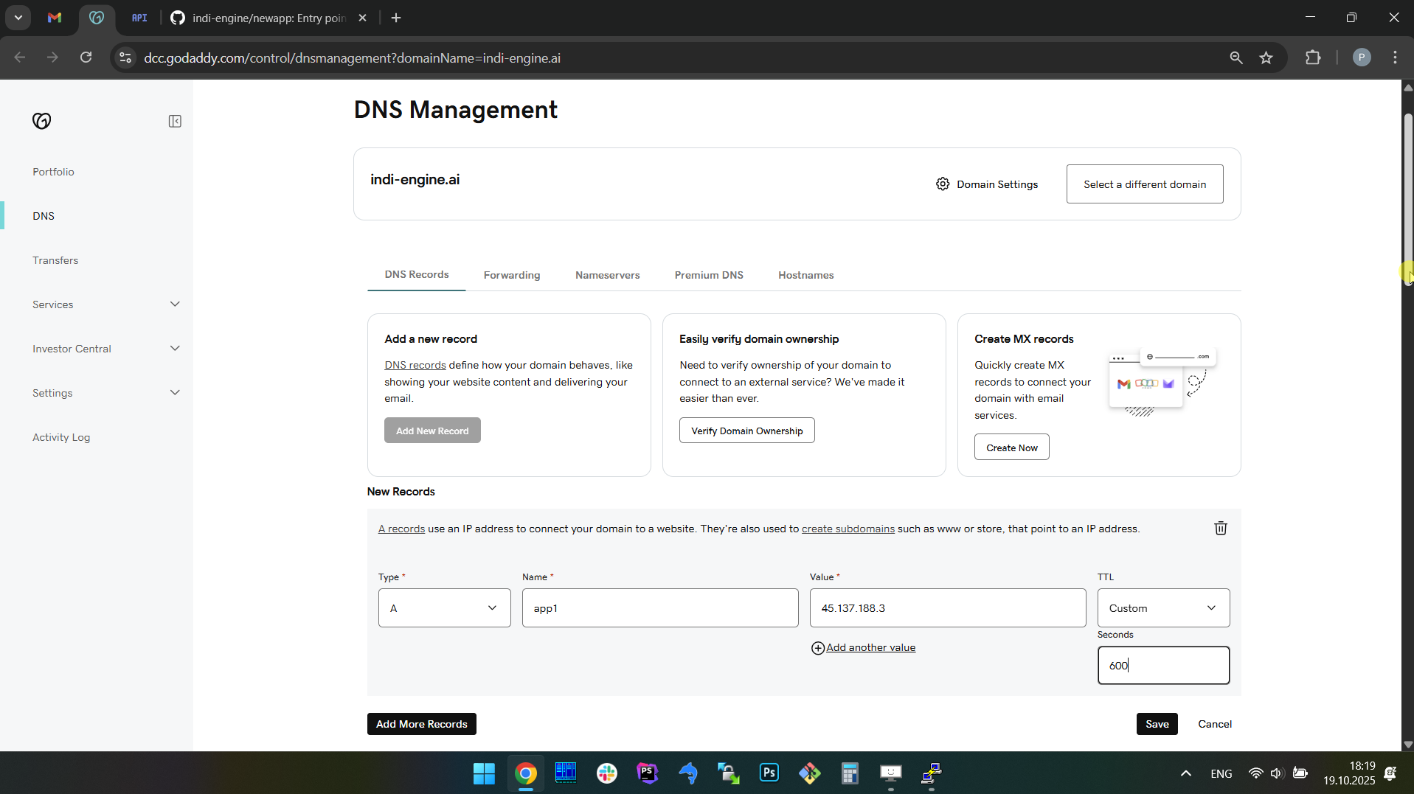Click the Add More Records button

point(421,724)
